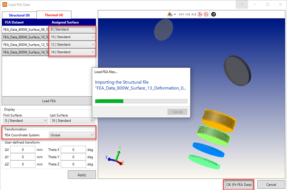
Task: Click the Theta X input field
Action: (x=74, y=149)
